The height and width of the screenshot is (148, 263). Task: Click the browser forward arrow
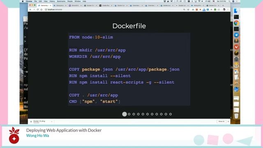pyautogui.click(x=34, y=9)
